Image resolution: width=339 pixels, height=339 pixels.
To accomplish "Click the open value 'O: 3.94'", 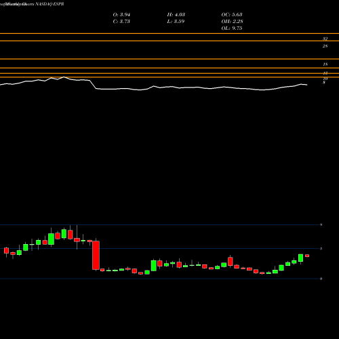I will pos(121,15).
